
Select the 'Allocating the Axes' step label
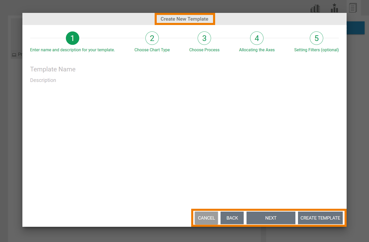click(257, 50)
